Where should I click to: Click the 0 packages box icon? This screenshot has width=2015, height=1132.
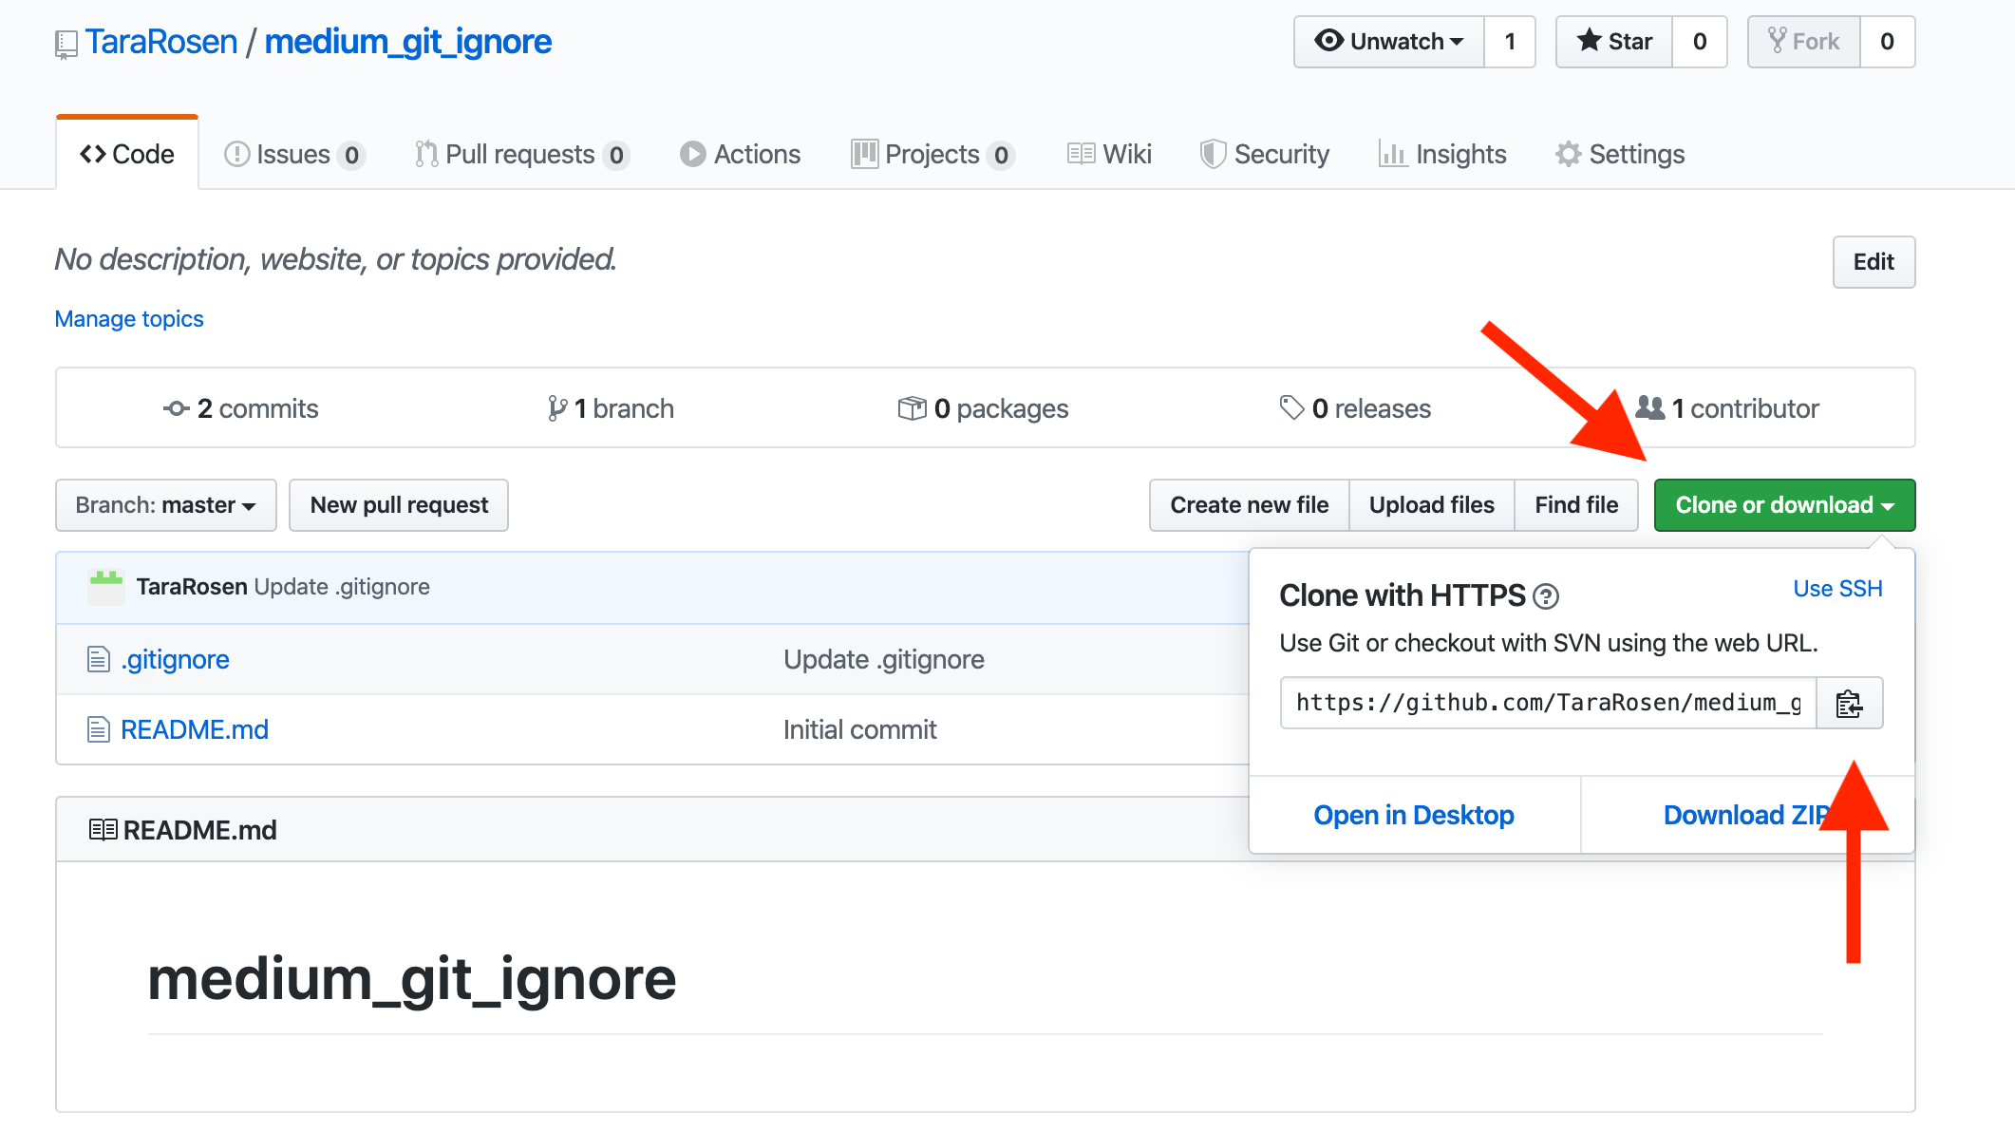click(x=912, y=408)
